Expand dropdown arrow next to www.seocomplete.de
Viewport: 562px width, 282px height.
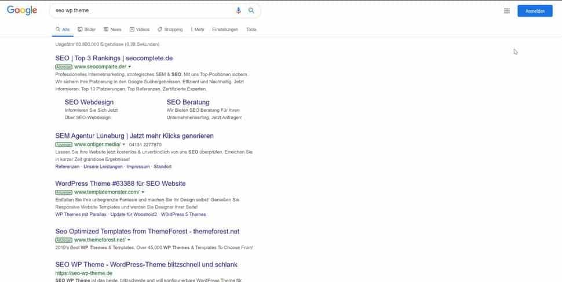click(130, 67)
